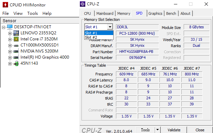Click the JEDEC #6 tRAS value 27

pyautogui.click(x=170, y=98)
